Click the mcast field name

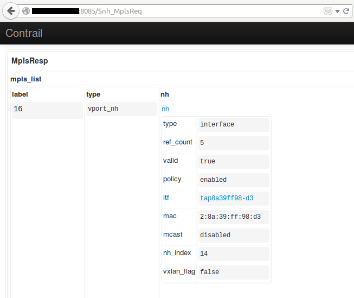click(173, 234)
